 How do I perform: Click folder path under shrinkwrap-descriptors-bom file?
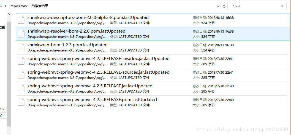click(x=67, y=23)
